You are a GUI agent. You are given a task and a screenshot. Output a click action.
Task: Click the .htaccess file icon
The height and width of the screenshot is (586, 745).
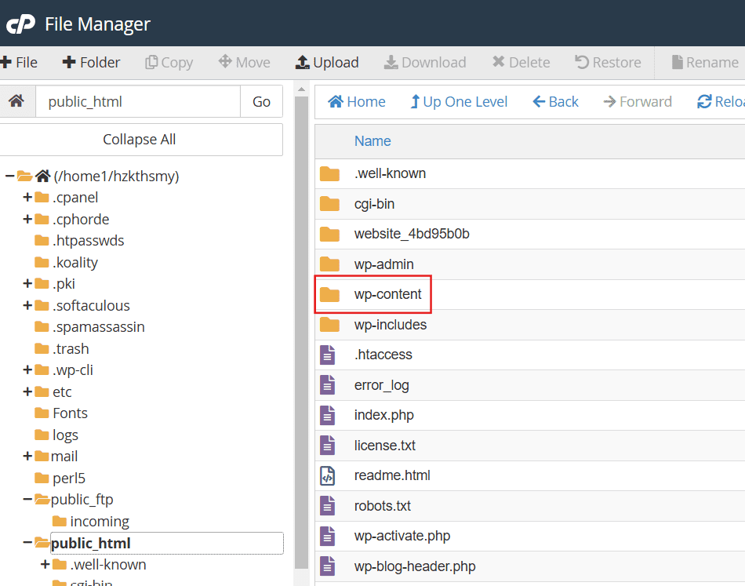pos(328,355)
